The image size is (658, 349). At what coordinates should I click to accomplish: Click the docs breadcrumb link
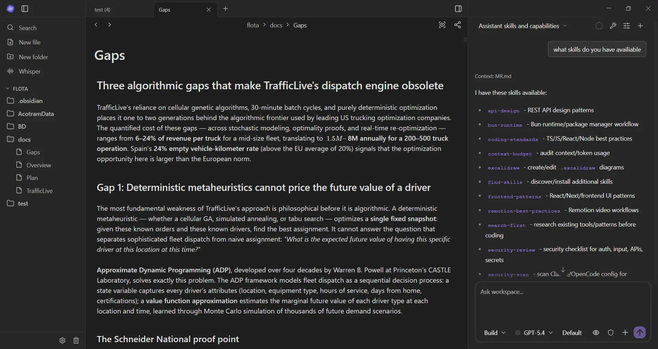(x=276, y=25)
